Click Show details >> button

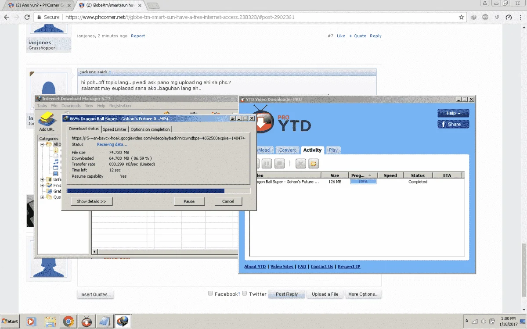[x=91, y=201]
